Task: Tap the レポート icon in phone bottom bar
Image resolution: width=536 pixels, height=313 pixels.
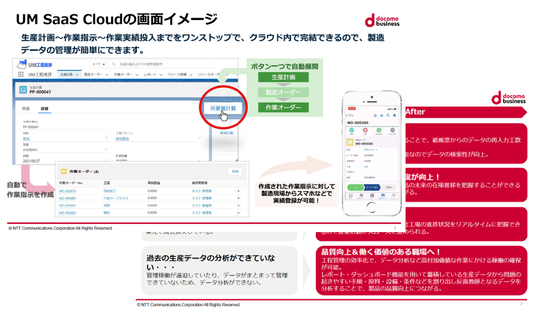Action: coord(372,195)
